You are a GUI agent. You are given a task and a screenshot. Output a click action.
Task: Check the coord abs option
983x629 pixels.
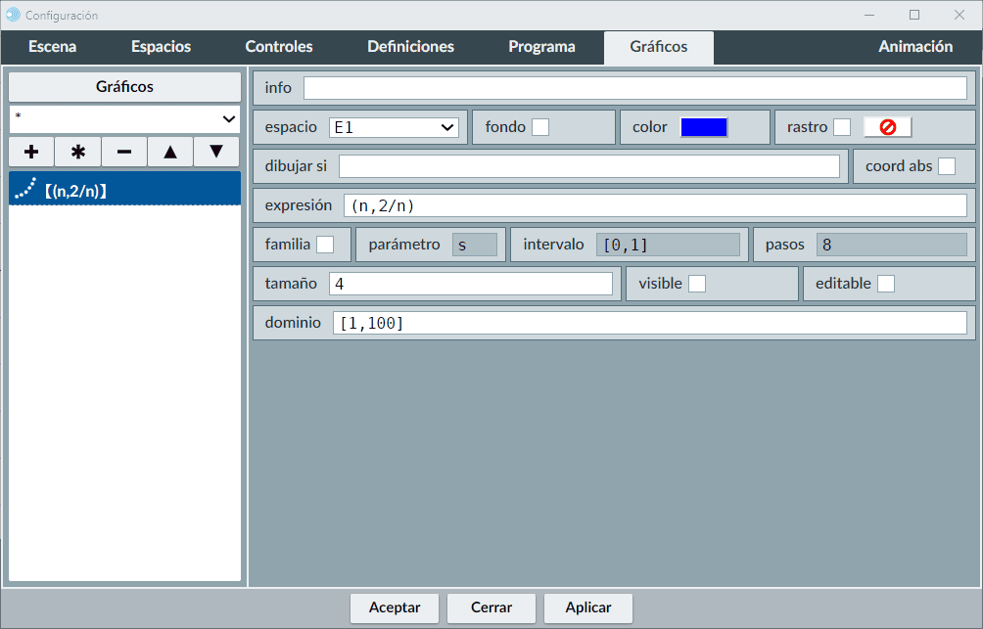(x=947, y=166)
